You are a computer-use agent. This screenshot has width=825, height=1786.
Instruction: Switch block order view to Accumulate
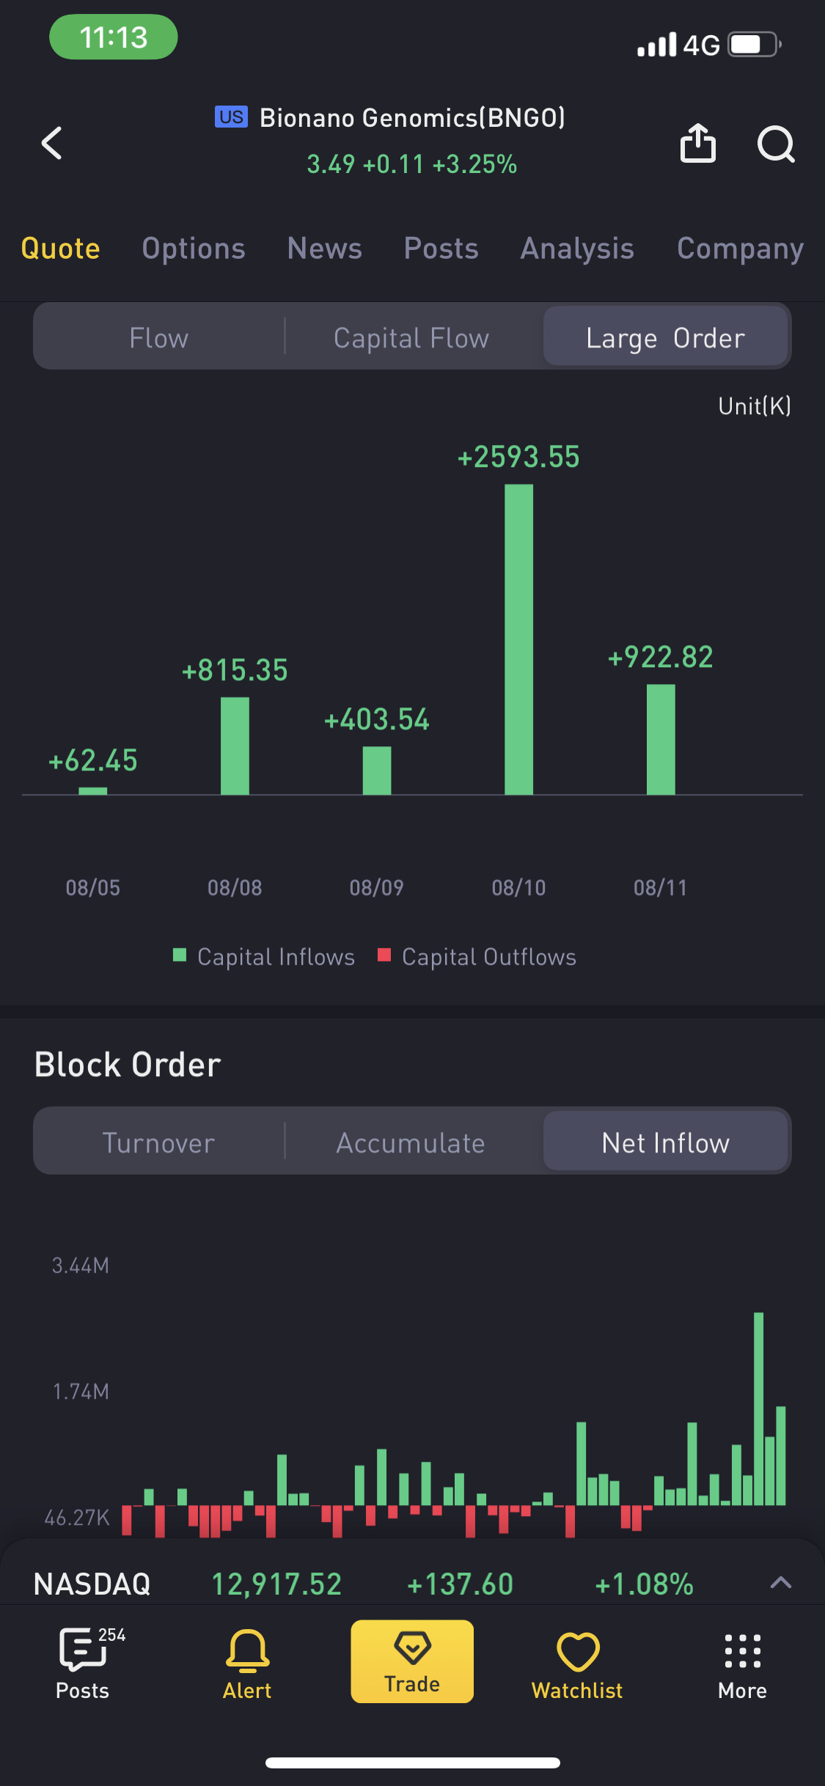(411, 1142)
